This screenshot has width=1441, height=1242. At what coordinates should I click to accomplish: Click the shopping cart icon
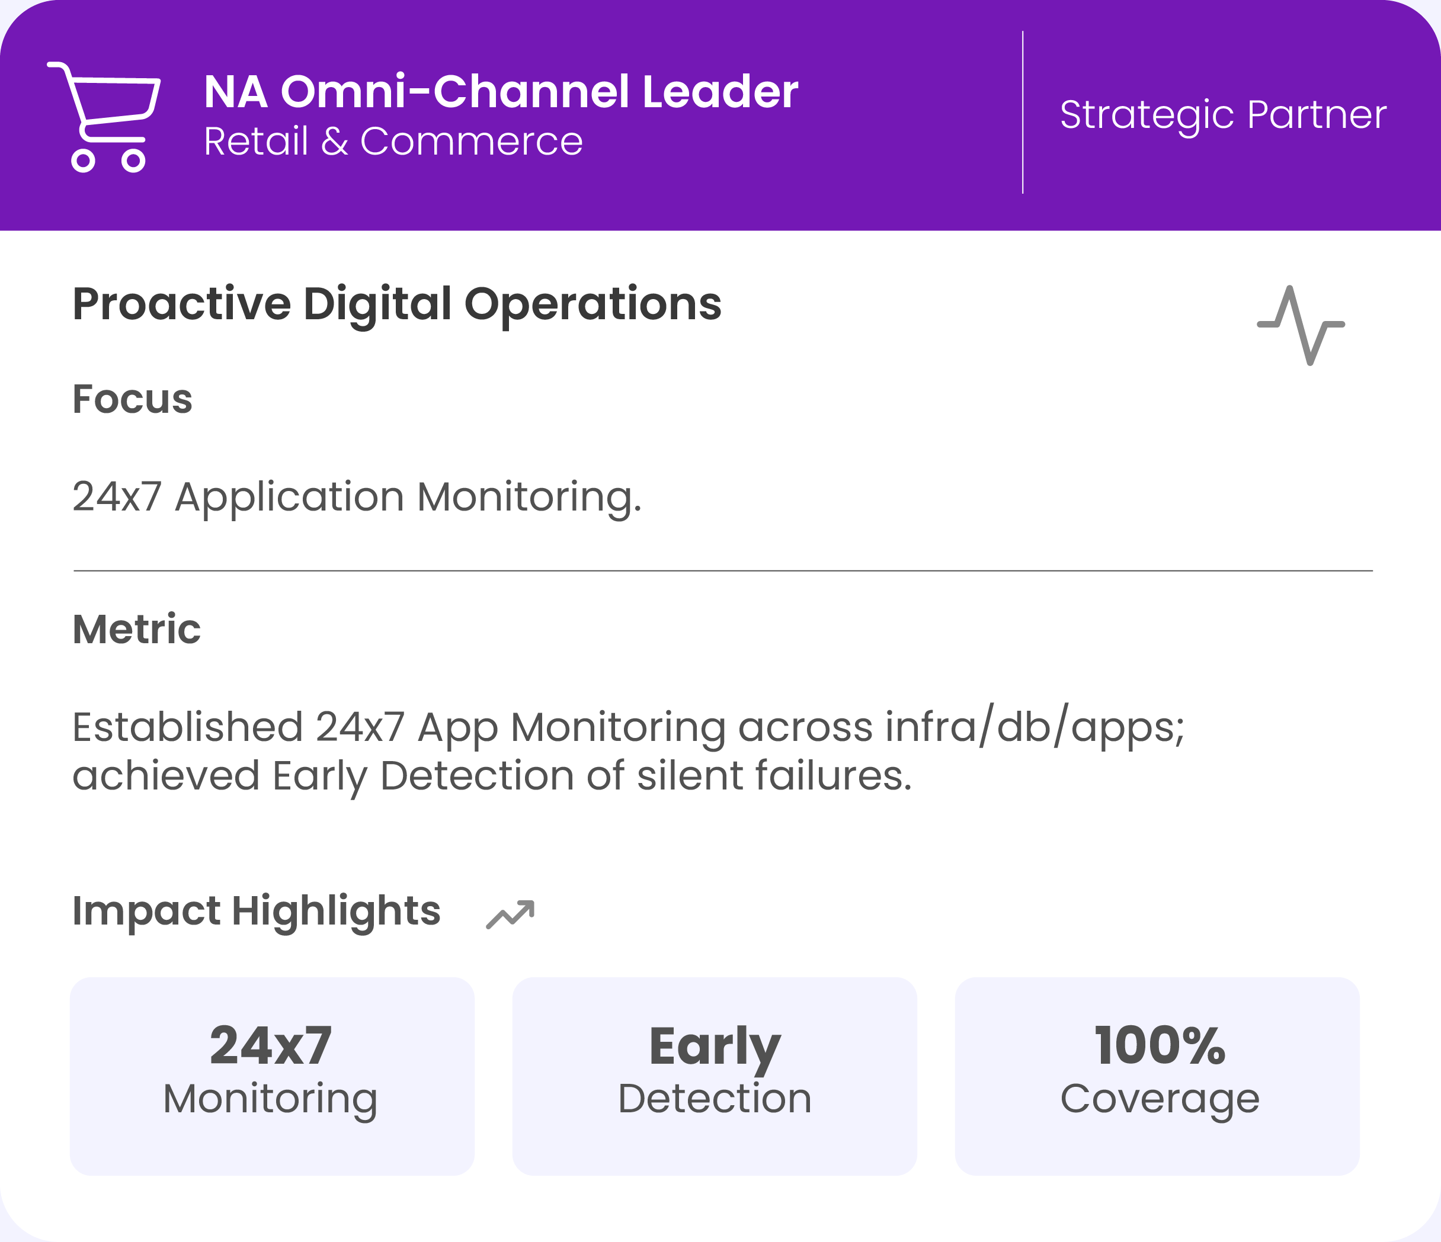point(104,117)
